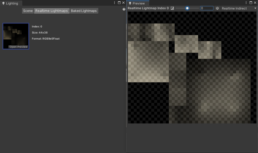Toggle the exposure icon beside Lightmap Index
Image resolution: width=258 pixels, height=153 pixels.
pyautogui.click(x=172, y=8)
